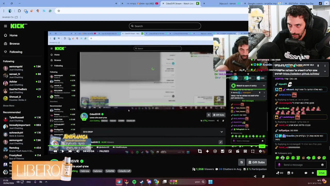Open Browse in Kick sidebar
The height and width of the screenshot is (186, 330).
click(14, 44)
